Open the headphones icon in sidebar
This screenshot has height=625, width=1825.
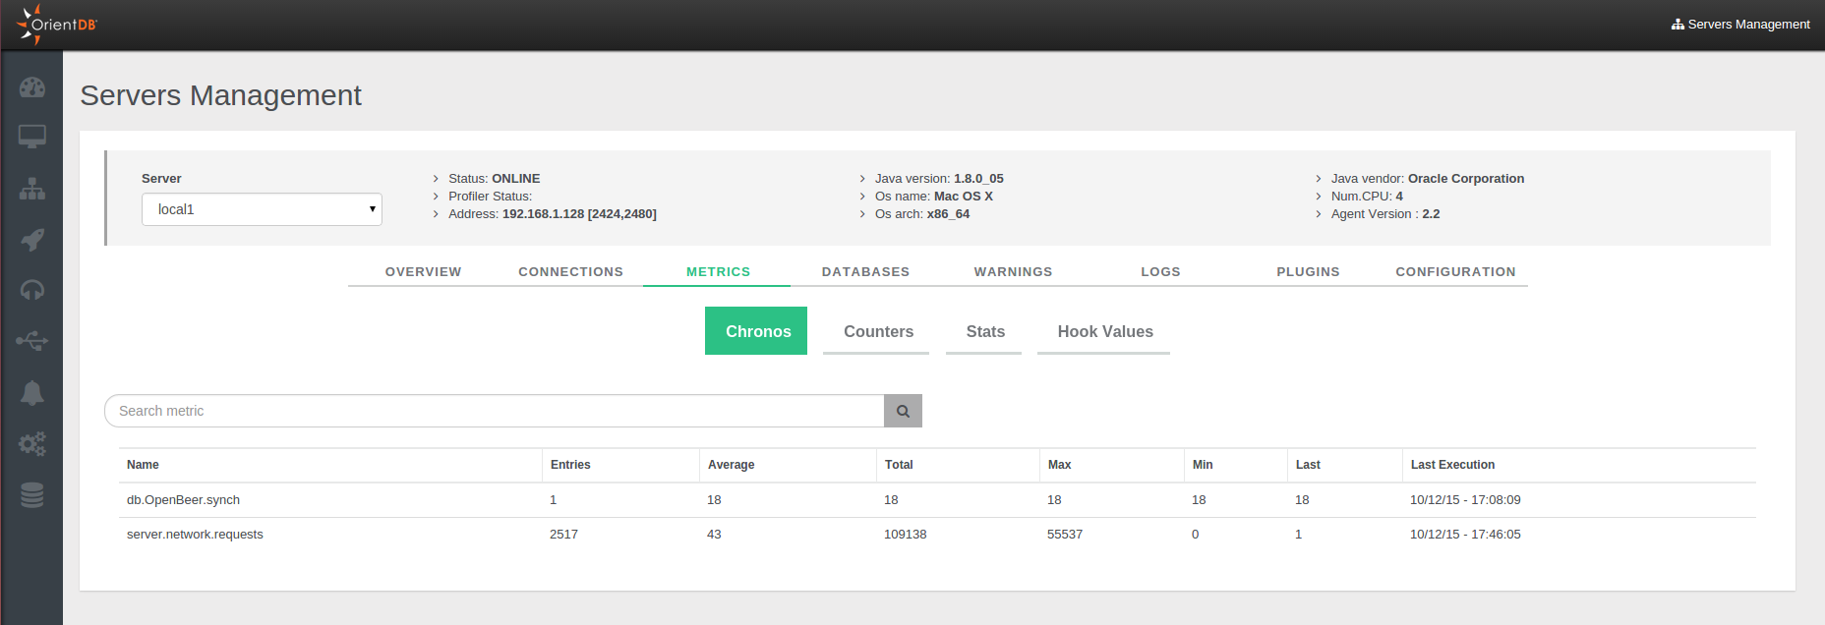point(32,291)
